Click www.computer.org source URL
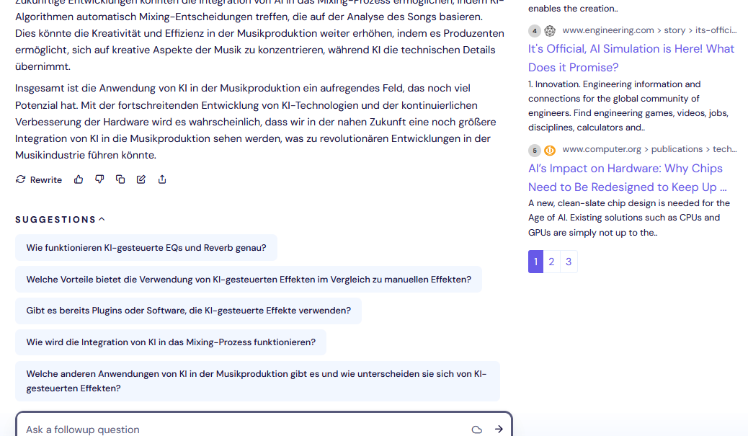This screenshot has height=436, width=748. click(649, 149)
